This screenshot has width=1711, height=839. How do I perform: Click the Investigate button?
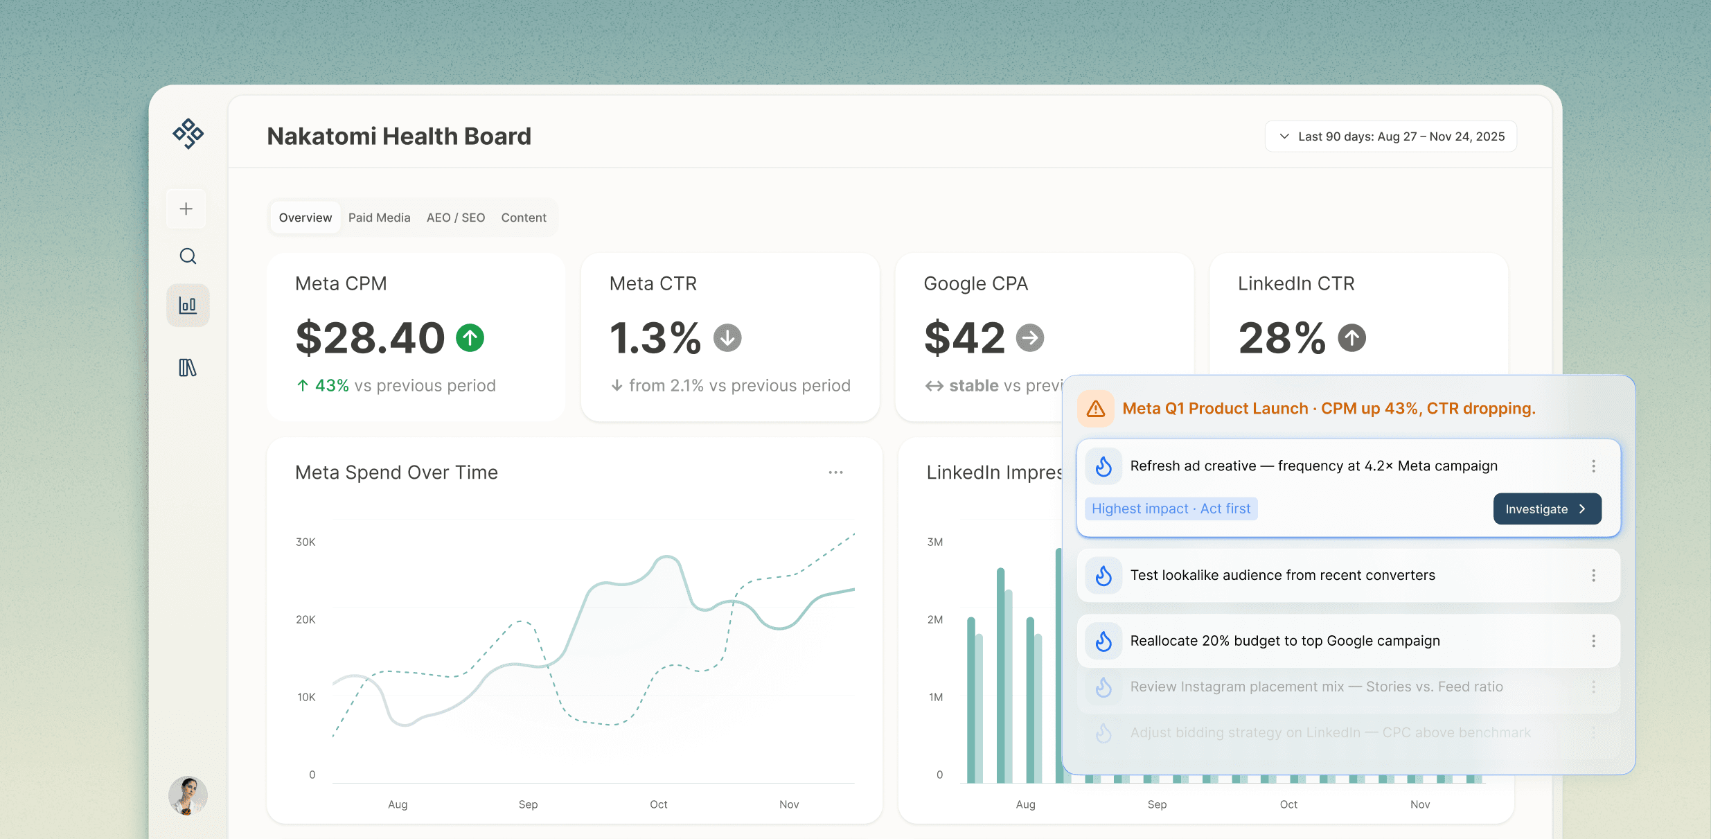(1547, 509)
